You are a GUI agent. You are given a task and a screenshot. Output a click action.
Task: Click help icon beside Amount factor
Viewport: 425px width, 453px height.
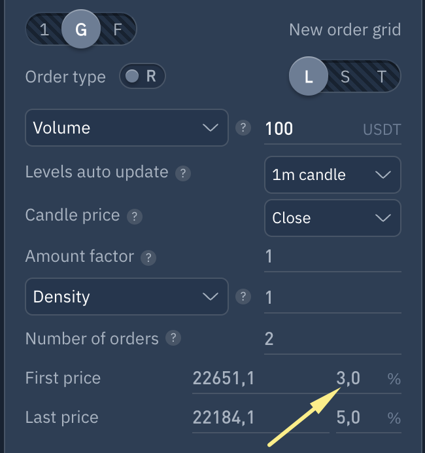[x=148, y=257]
